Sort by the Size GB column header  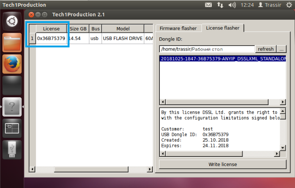(x=78, y=29)
